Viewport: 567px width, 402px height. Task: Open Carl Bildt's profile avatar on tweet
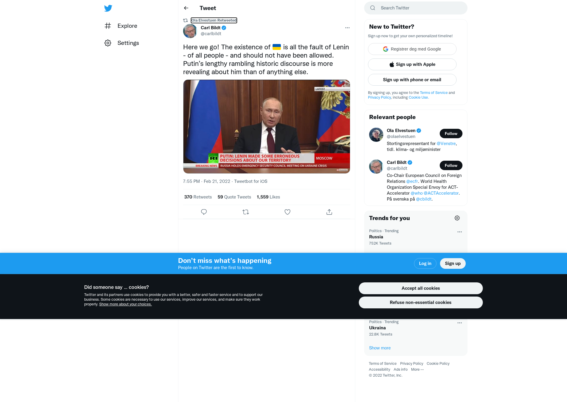pos(190,31)
